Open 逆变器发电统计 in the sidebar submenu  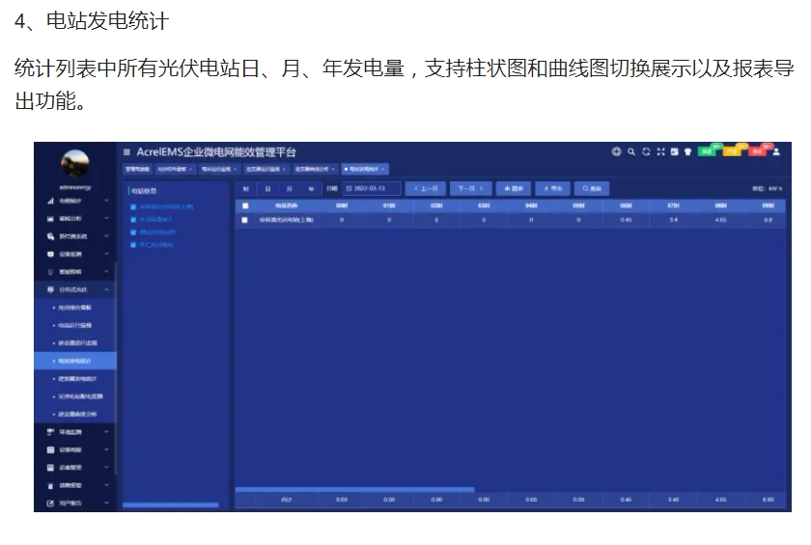point(77,379)
